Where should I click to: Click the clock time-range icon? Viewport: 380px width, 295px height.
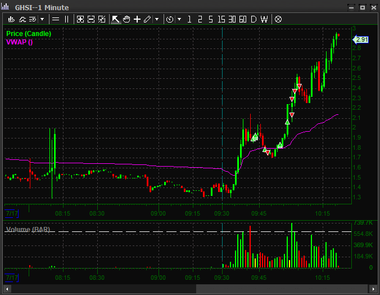170,19
